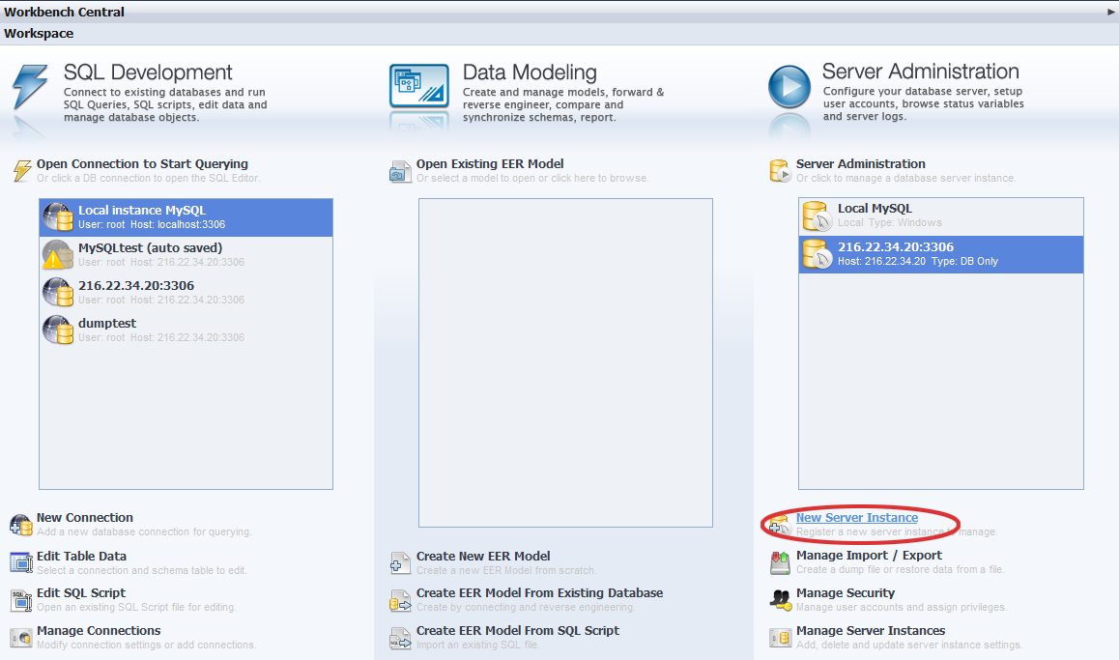Select the Local instance MySQL connection text
Viewport: 1119px width, 660px height.
point(142,211)
